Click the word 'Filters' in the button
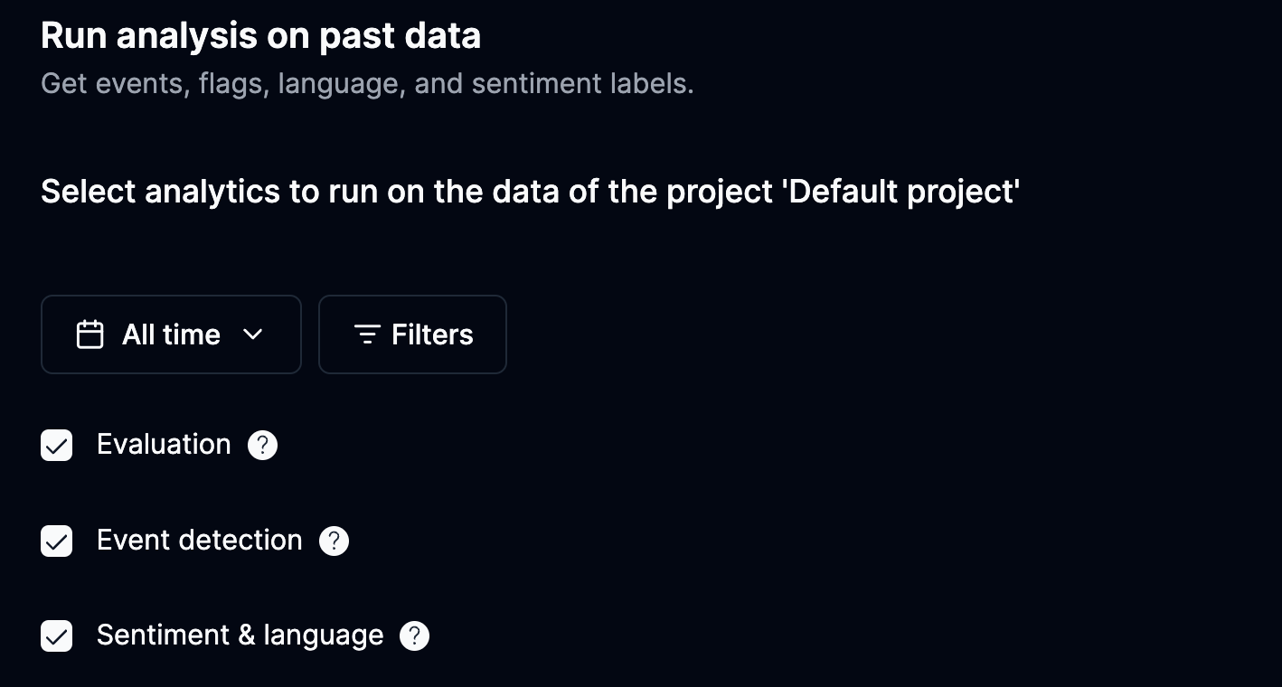This screenshot has height=687, width=1282. pyautogui.click(x=432, y=334)
